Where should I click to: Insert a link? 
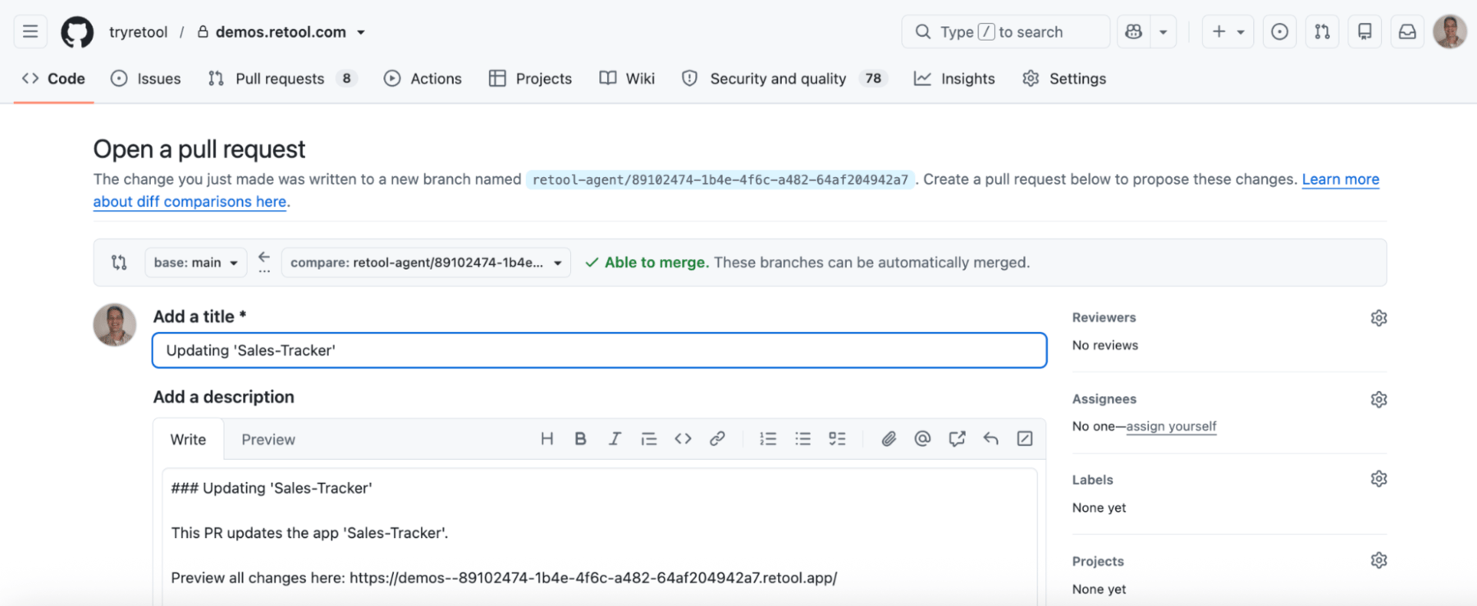717,439
